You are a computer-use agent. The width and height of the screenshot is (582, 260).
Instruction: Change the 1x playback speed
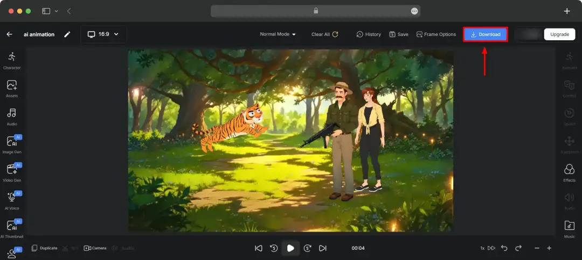coord(487,248)
